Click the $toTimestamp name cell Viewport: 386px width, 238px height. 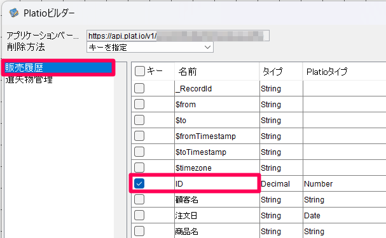coord(217,152)
